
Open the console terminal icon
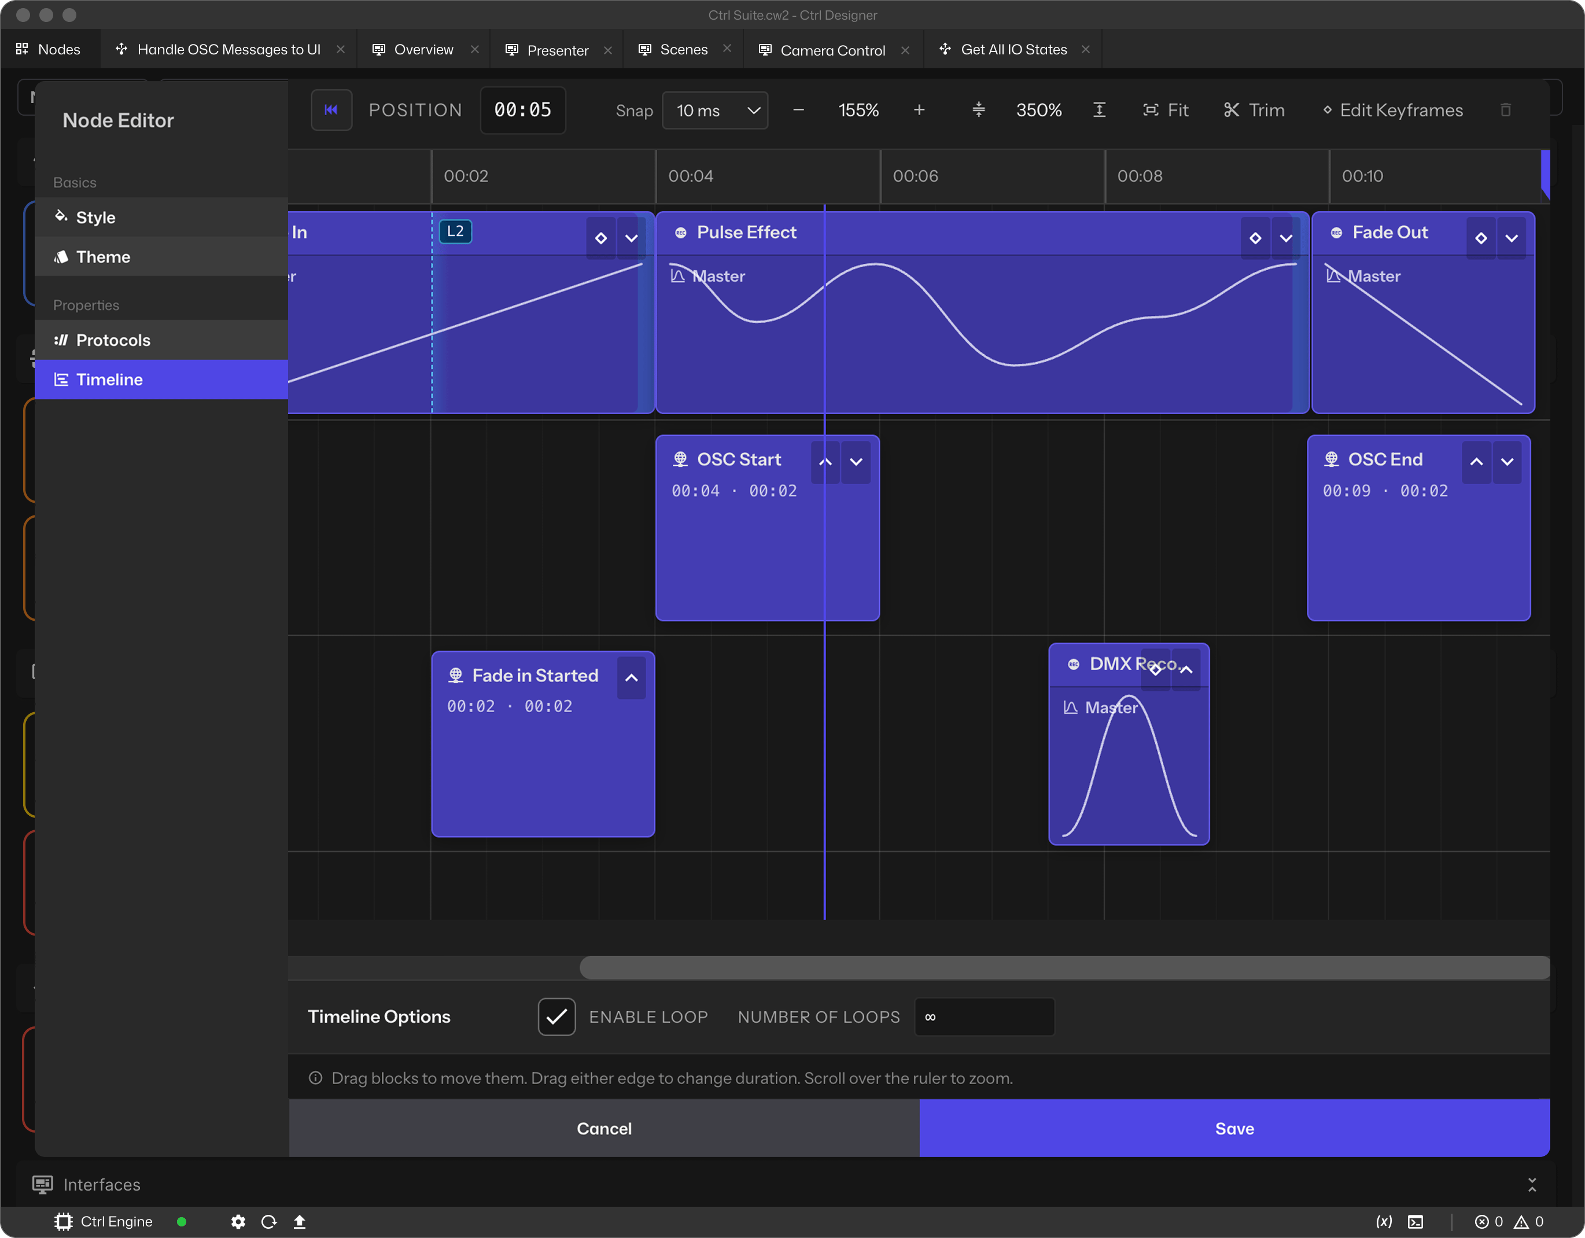[x=1416, y=1222]
